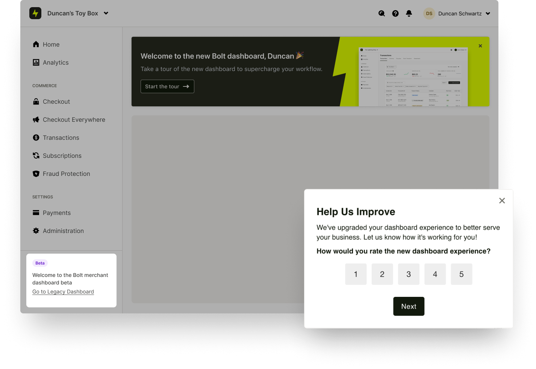Click the dashboard preview thumbnail in banner
The width and height of the screenshot is (536, 369).
(x=413, y=77)
